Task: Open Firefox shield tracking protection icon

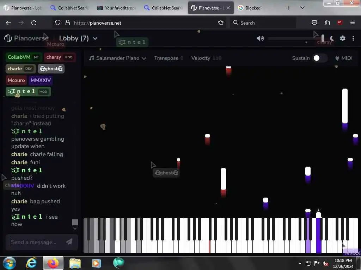Action: coord(58,23)
